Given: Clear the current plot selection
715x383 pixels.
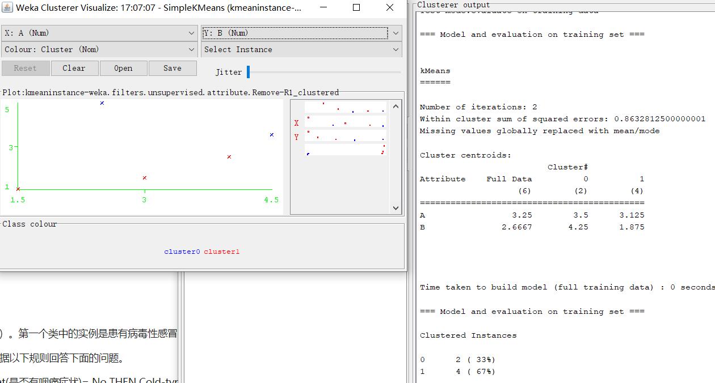Looking at the screenshot, I should click(x=74, y=68).
